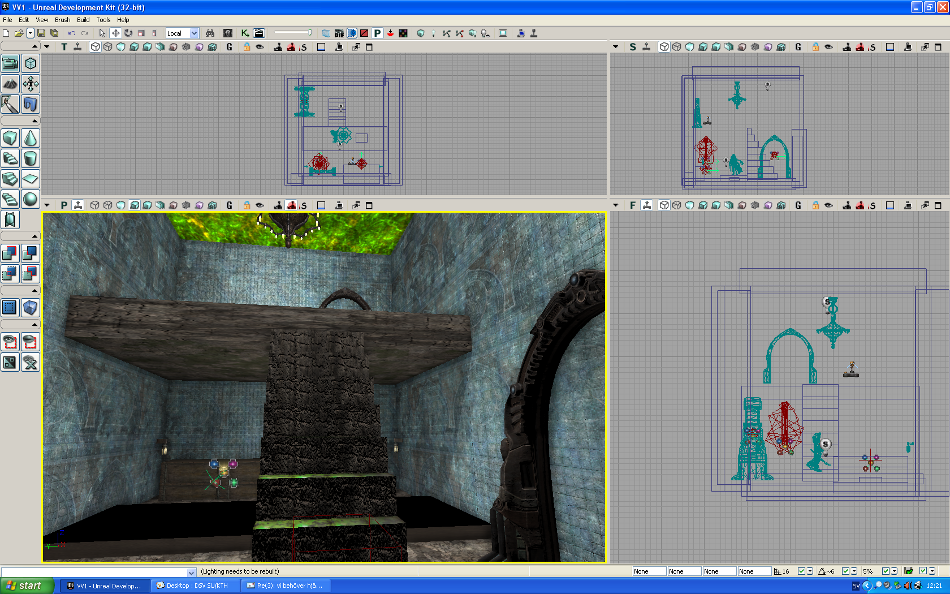Click the SV language indicator in tray
The height and width of the screenshot is (594, 950).
click(856, 586)
